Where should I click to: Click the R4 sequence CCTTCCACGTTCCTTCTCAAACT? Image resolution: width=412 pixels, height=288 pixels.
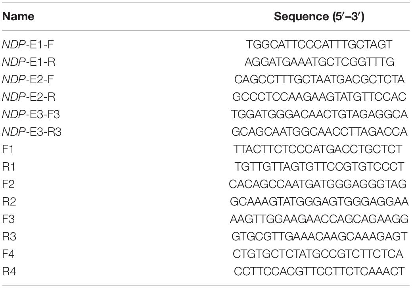coord(319,271)
